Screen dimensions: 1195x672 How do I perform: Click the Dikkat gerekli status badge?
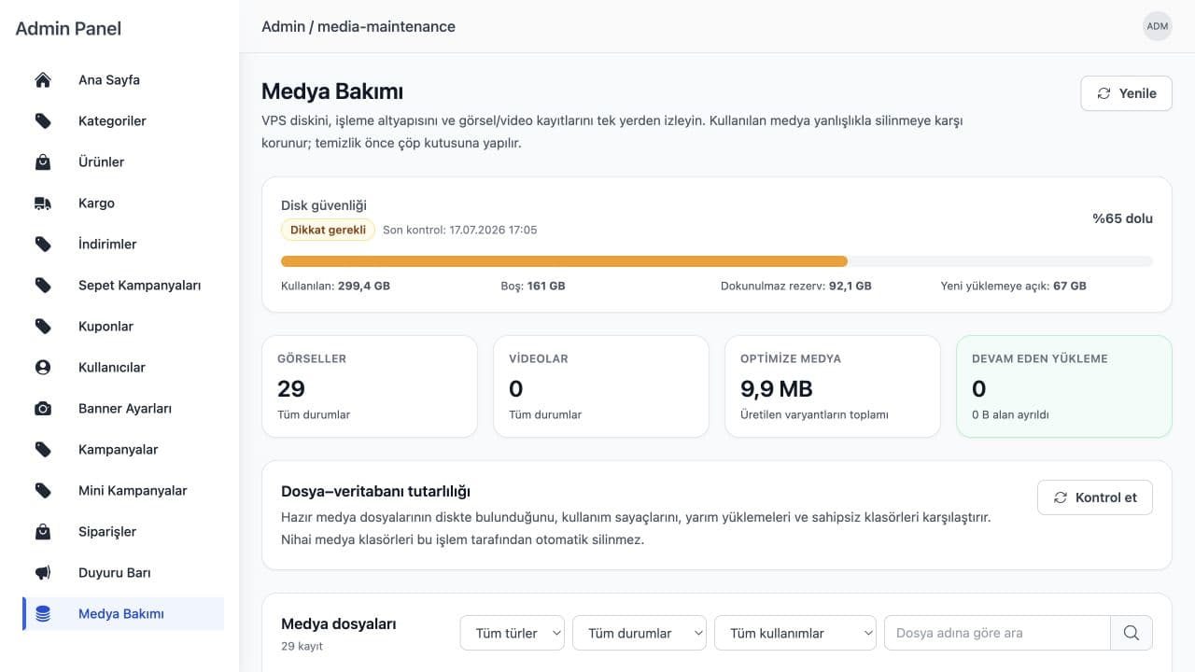tap(328, 230)
